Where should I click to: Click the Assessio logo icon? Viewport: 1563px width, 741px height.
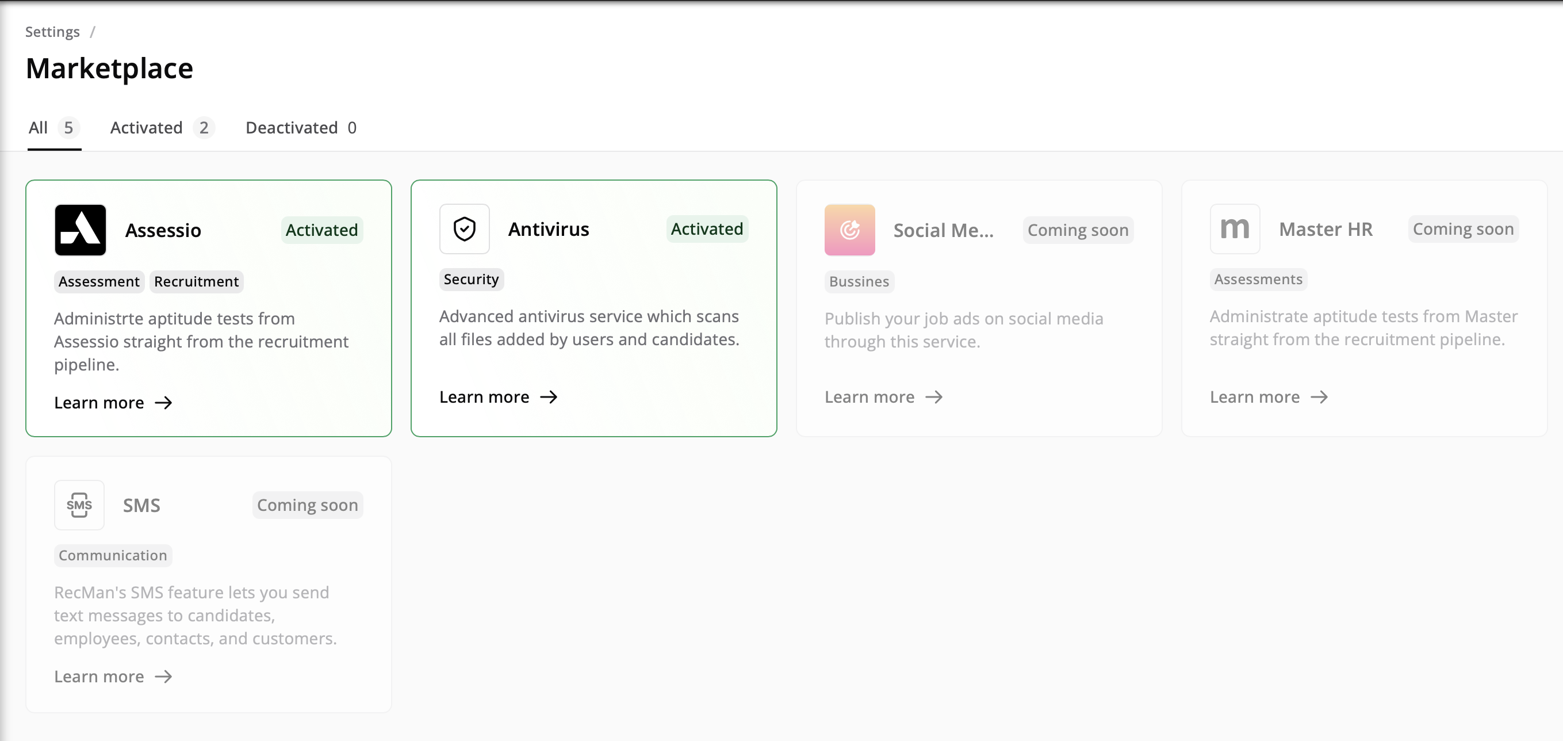point(80,230)
